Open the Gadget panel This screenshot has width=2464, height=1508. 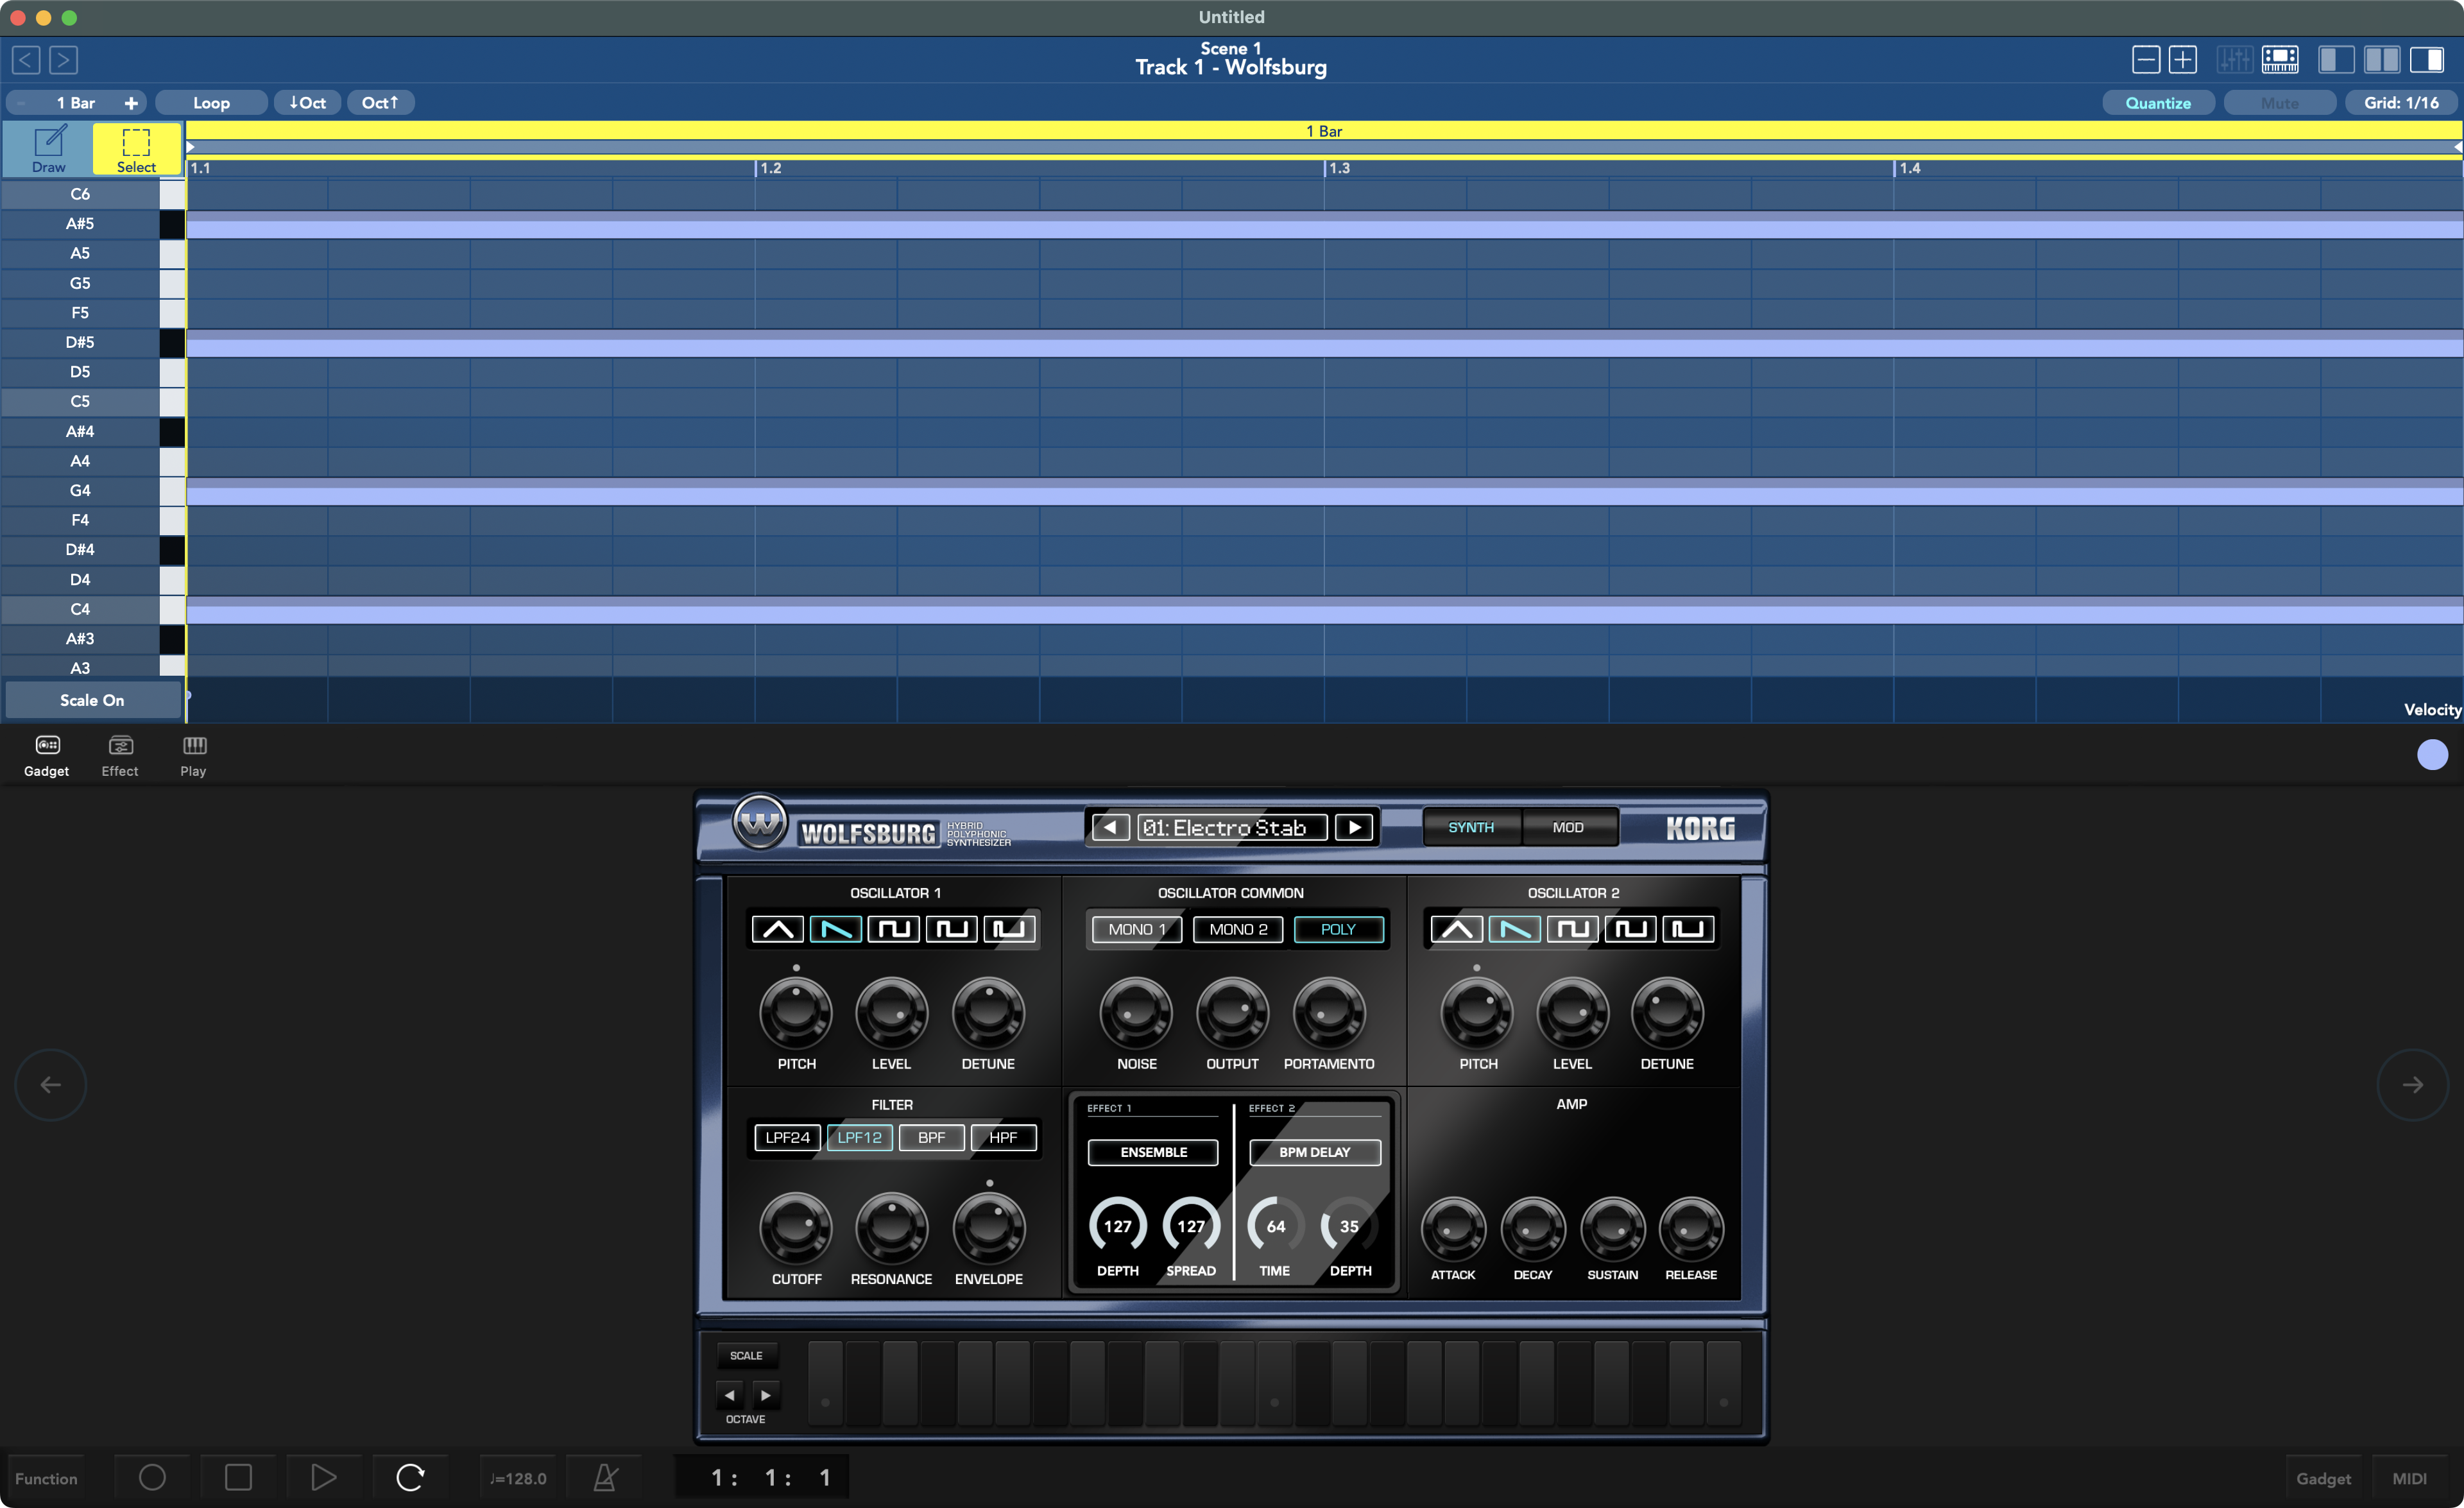pyautogui.click(x=47, y=756)
